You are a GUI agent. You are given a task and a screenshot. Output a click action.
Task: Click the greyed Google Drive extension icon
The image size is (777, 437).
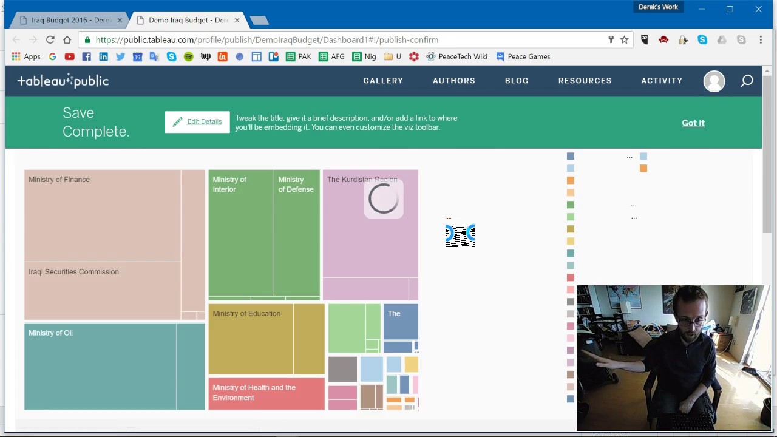722,39
